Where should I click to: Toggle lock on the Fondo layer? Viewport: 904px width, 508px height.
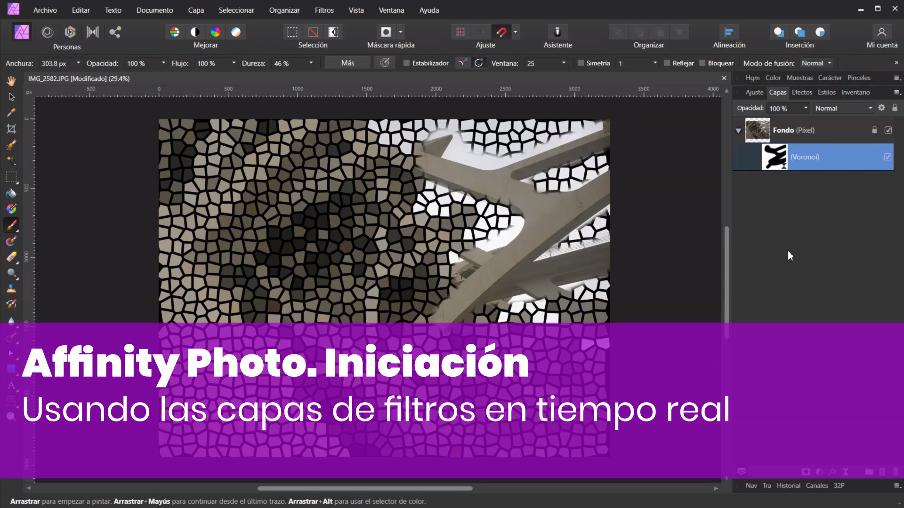point(874,130)
